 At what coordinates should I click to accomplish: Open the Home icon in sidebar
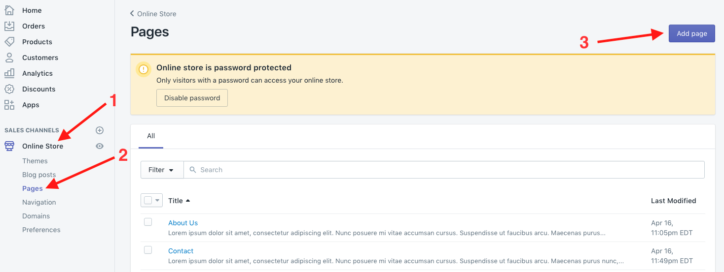9,10
